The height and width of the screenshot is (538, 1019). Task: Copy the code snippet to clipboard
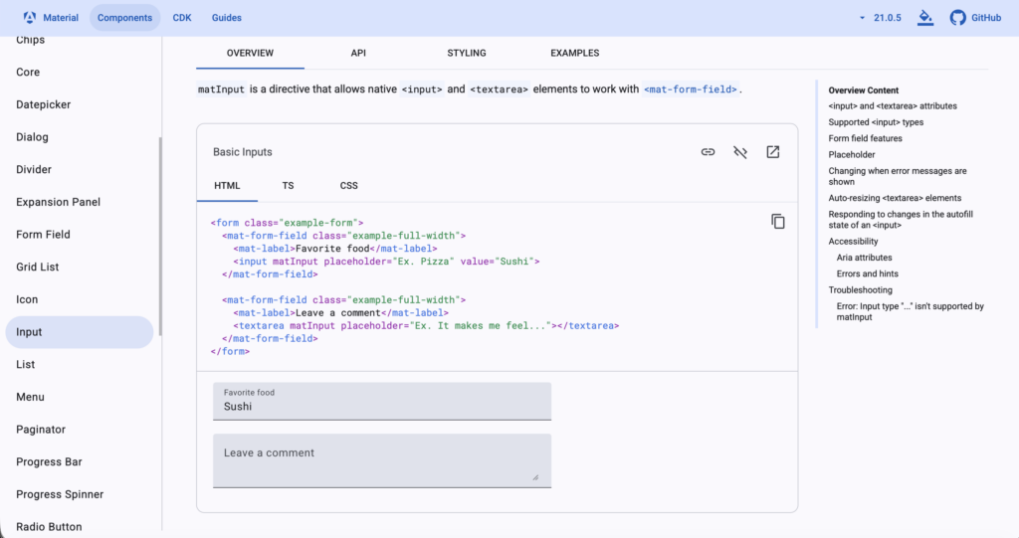[x=778, y=221]
